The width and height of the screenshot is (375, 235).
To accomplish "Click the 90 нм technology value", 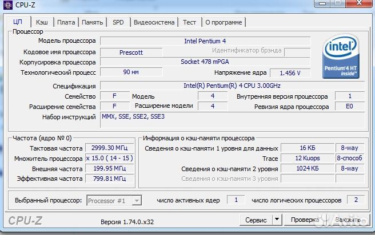I will [131, 72].
